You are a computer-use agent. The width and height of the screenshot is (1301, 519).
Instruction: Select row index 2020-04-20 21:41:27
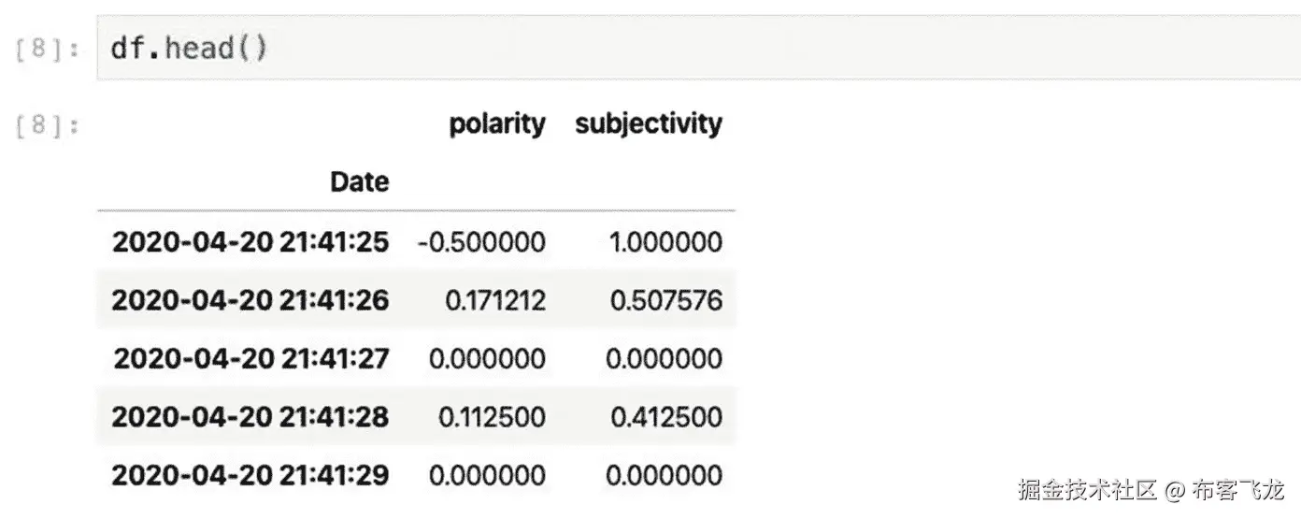250,358
